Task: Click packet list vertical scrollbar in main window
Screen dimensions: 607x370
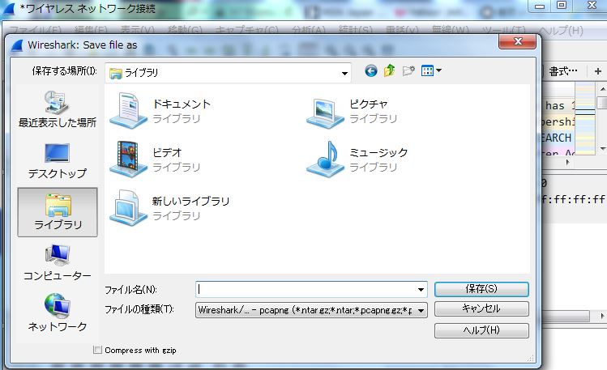Action: click(602, 119)
